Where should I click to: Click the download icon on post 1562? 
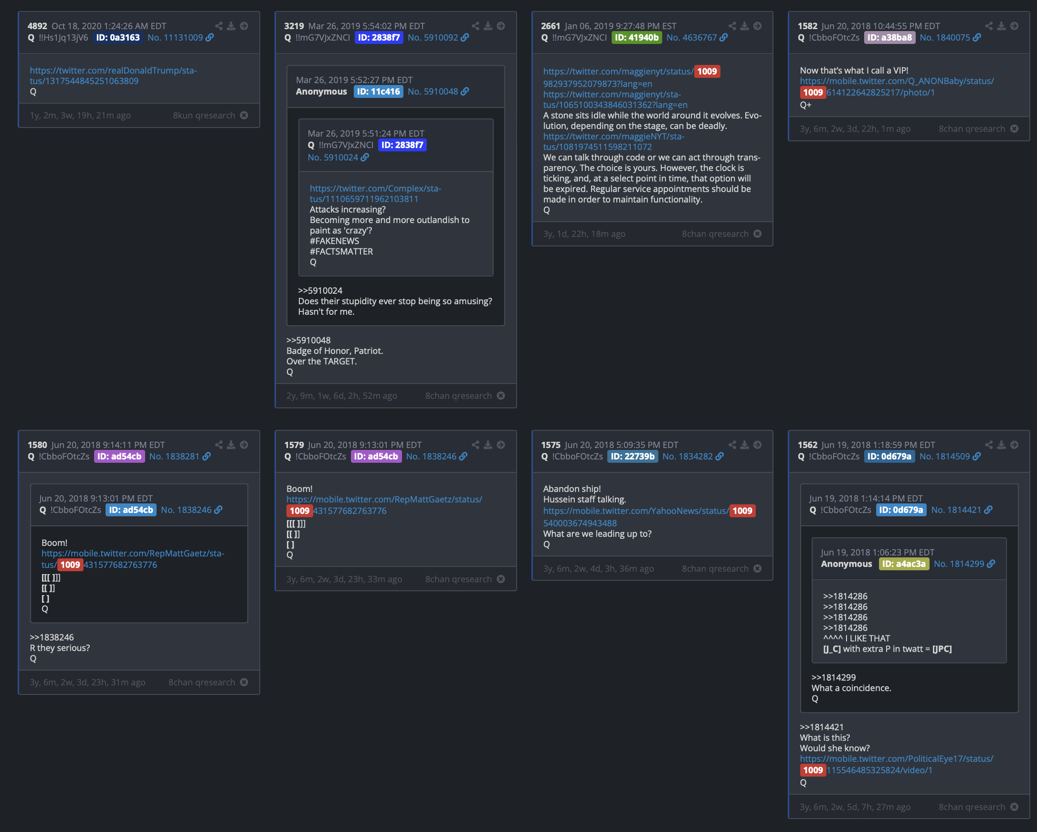click(1001, 445)
